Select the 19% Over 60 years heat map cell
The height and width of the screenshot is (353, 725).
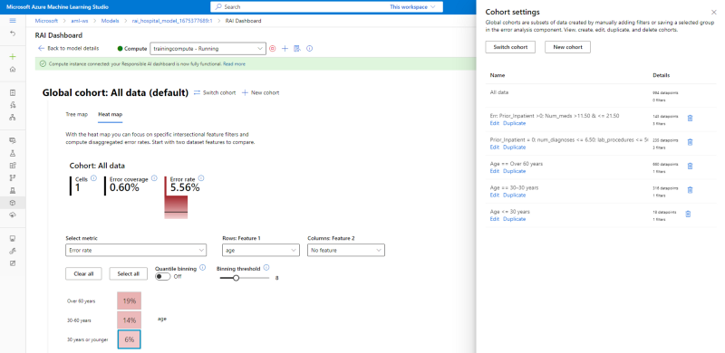(129, 301)
